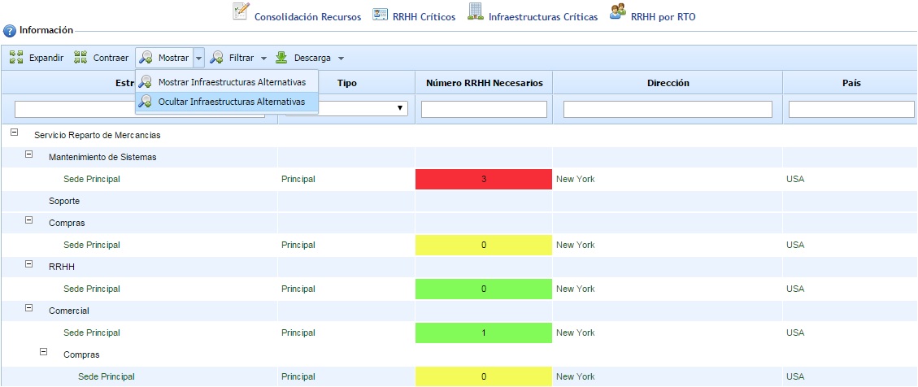Collapse the RRHH tree node

coord(29,263)
